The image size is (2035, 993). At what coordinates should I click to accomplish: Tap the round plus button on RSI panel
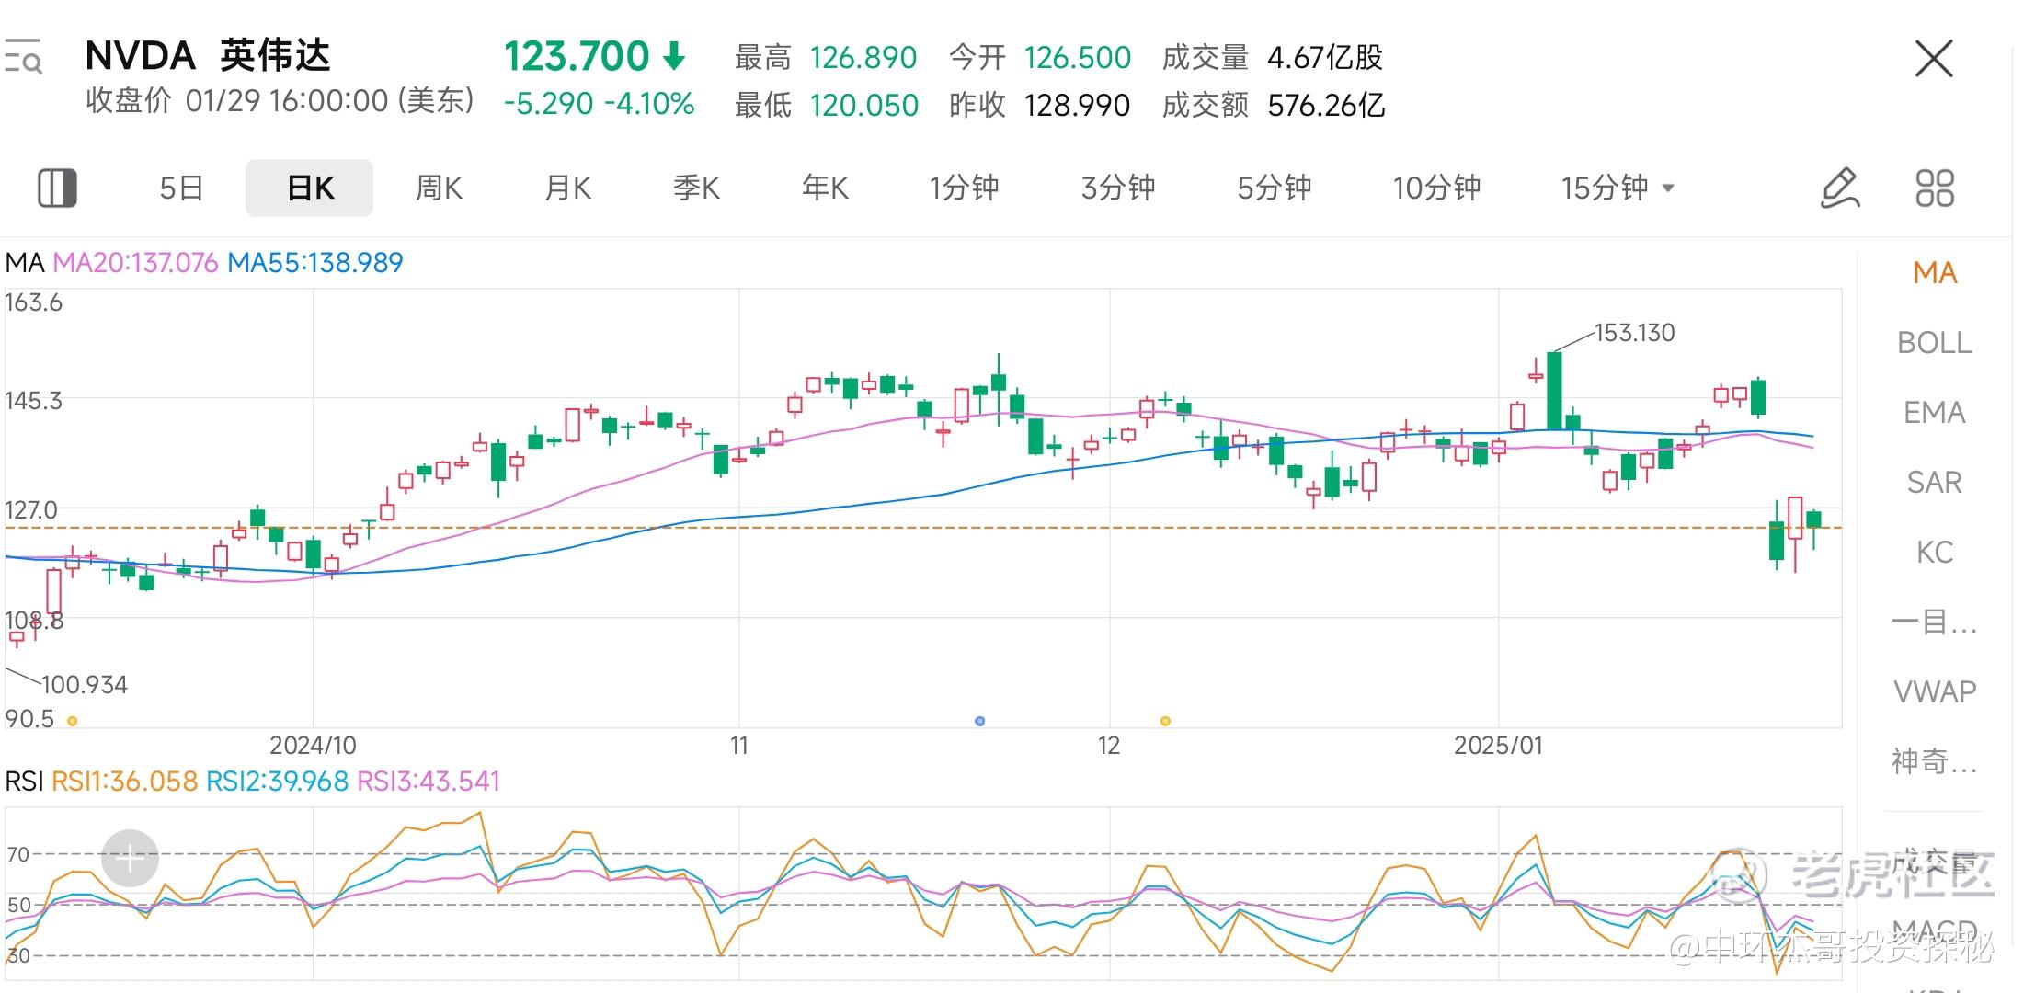coord(130,858)
